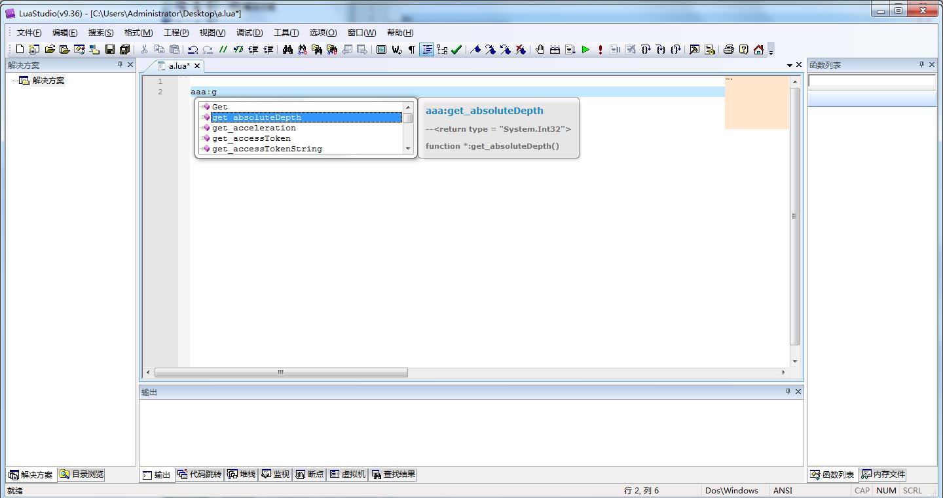The width and height of the screenshot is (943, 498).
Task: Clear all bookmarks red-cross flag icon
Action: (521, 49)
